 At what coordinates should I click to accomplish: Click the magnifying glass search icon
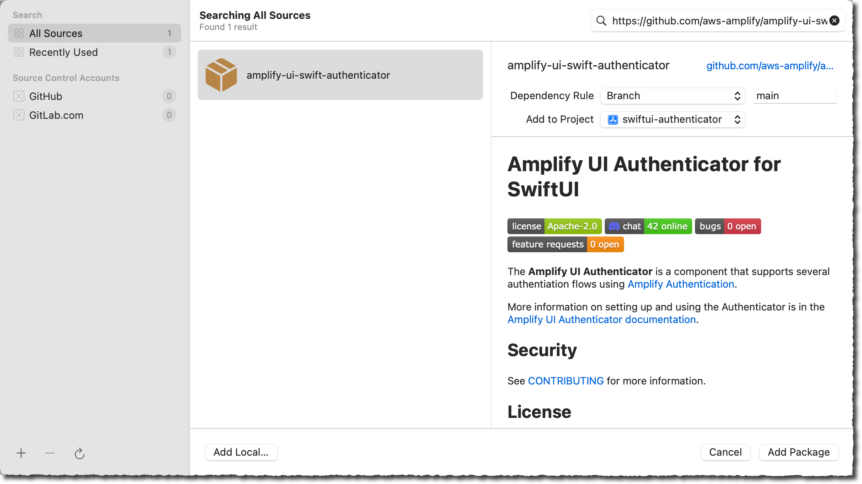click(601, 20)
